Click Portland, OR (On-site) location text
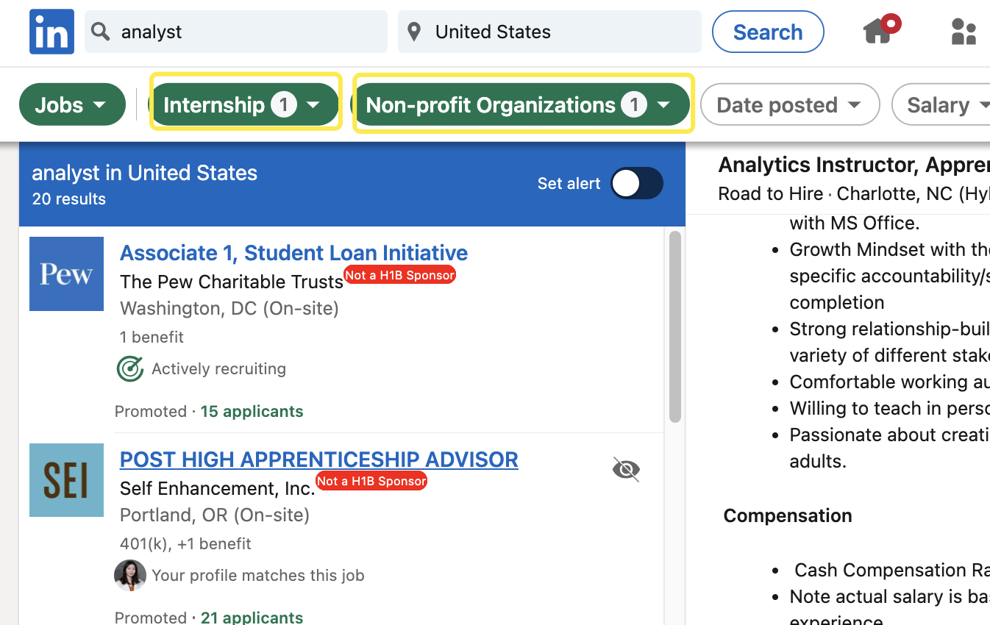The image size is (990, 625). pyautogui.click(x=215, y=515)
